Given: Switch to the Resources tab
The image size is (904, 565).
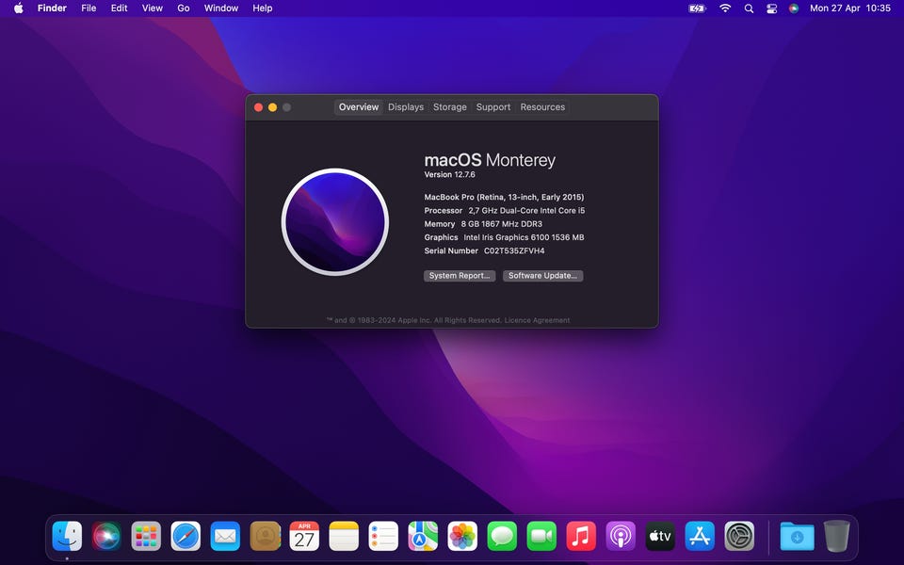Looking at the screenshot, I should point(542,107).
